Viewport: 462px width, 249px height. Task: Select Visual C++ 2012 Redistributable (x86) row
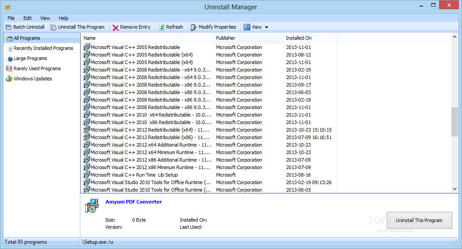[208, 137]
